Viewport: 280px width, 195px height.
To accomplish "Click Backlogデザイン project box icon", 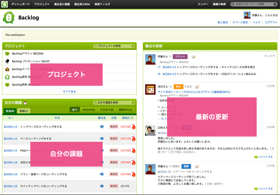I will 7,53.
